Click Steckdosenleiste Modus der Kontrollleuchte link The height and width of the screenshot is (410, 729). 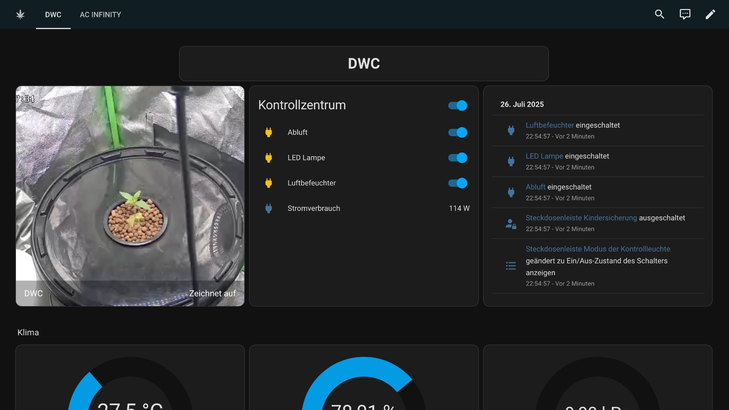[x=598, y=249]
